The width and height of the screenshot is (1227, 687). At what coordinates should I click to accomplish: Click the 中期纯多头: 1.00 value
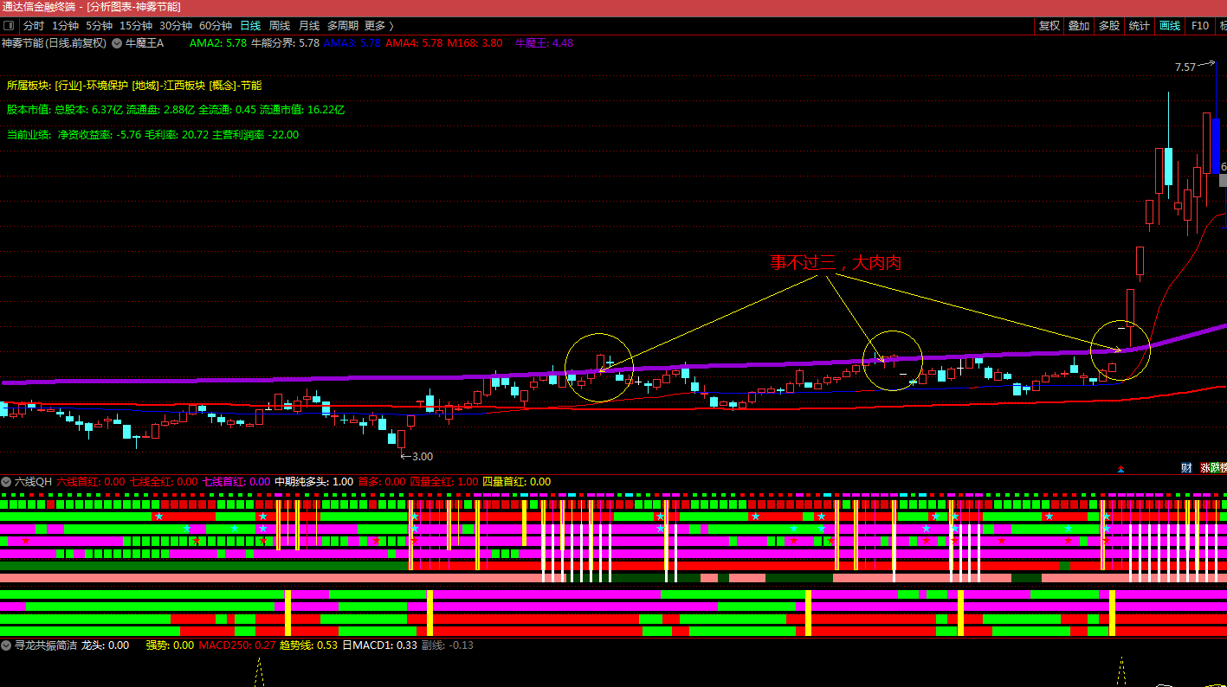314,482
